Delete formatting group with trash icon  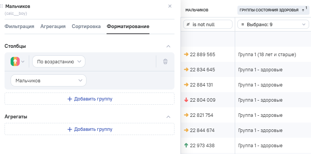pos(165,61)
